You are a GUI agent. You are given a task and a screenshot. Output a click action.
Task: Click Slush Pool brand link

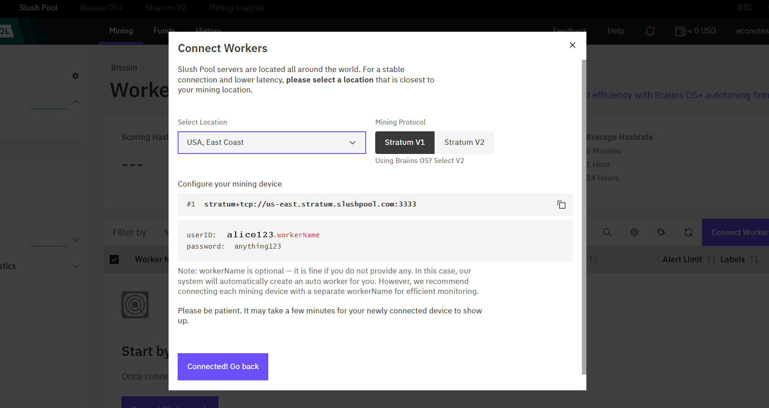39,8
